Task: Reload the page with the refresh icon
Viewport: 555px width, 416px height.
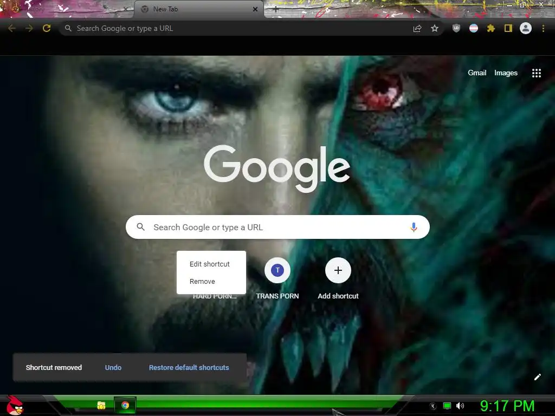Action: [47, 28]
